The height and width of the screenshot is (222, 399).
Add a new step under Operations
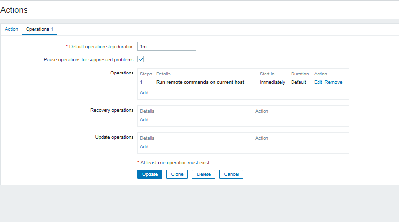tap(144, 92)
